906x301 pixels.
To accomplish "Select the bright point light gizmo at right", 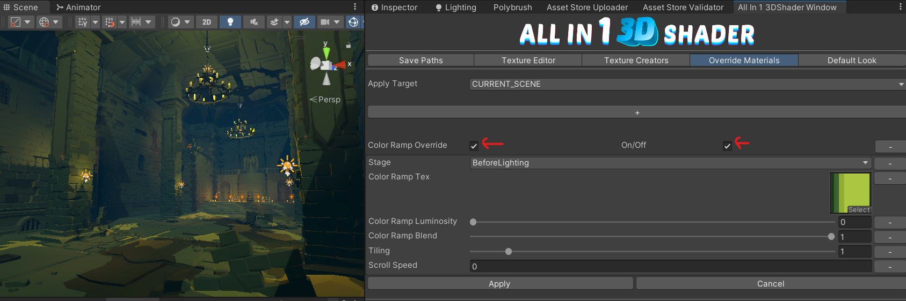I will (287, 165).
